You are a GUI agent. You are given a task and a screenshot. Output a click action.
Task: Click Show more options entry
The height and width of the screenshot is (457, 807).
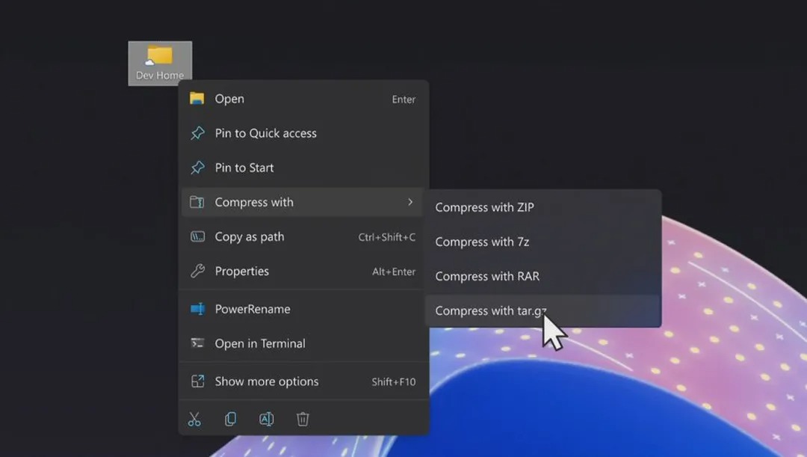(267, 381)
